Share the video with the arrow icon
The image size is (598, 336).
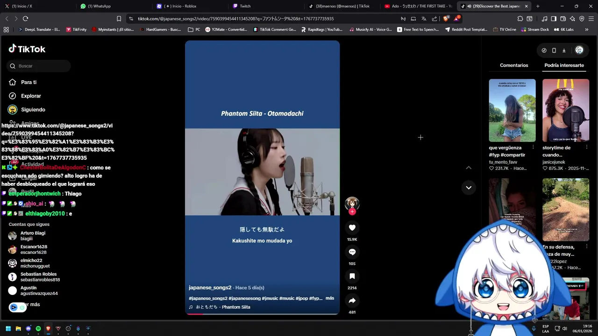coord(352,301)
